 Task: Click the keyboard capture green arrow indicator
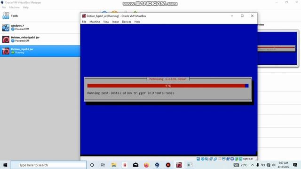pyautogui.click(x=240, y=159)
